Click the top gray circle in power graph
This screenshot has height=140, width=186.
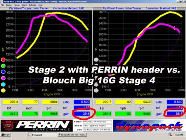tap(96, 60)
